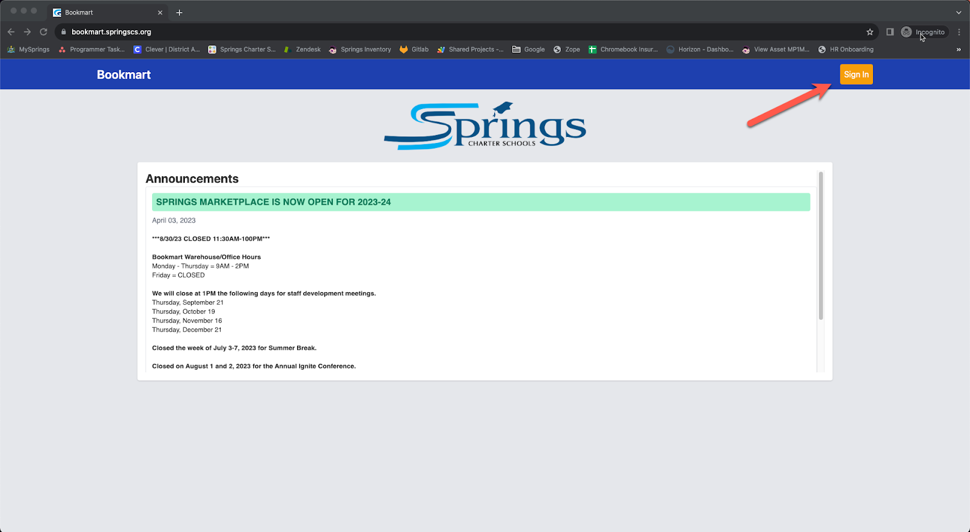Screen dimensions: 970x532
Task: Open the Zope bookmark
Action: click(567, 50)
